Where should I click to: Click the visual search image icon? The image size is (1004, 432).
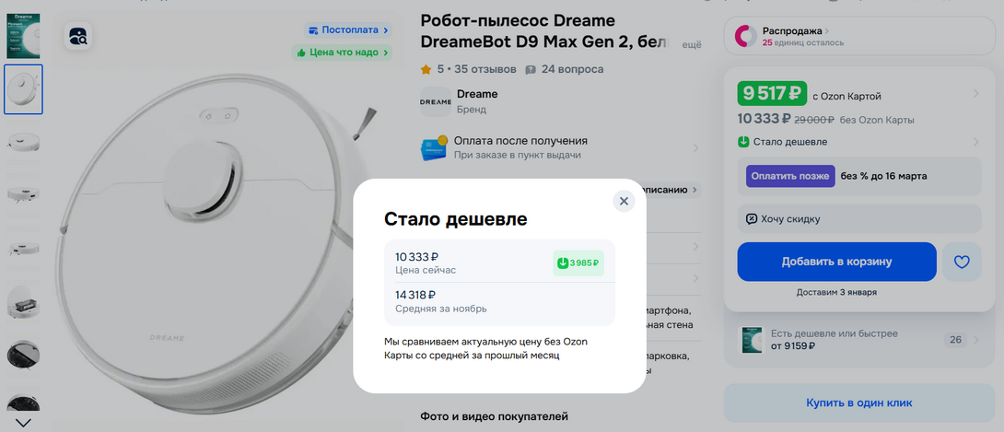coord(79,35)
